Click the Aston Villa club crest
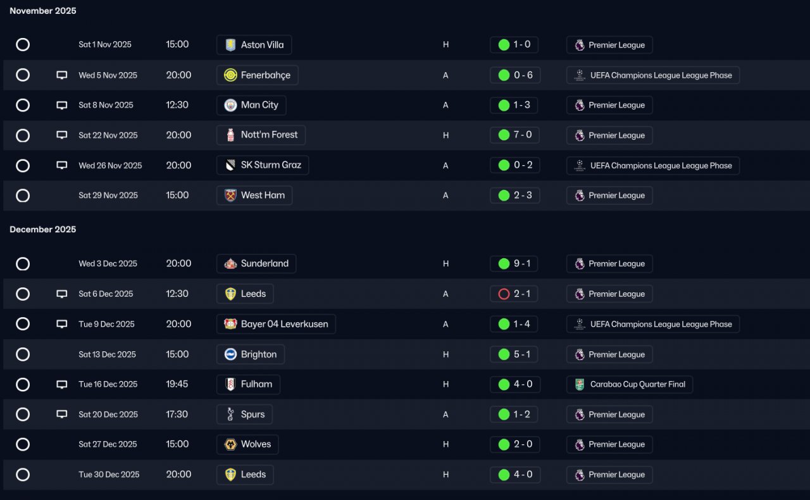Image resolution: width=810 pixels, height=500 pixels. click(x=230, y=45)
